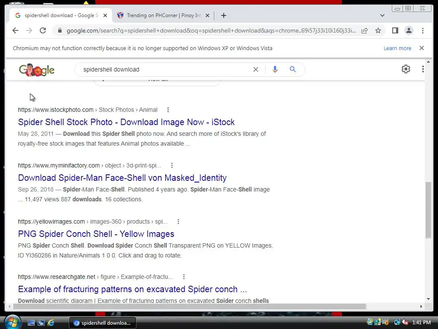The width and height of the screenshot is (438, 329).
Task: Click the Google doodle logo
Action: pos(37,70)
